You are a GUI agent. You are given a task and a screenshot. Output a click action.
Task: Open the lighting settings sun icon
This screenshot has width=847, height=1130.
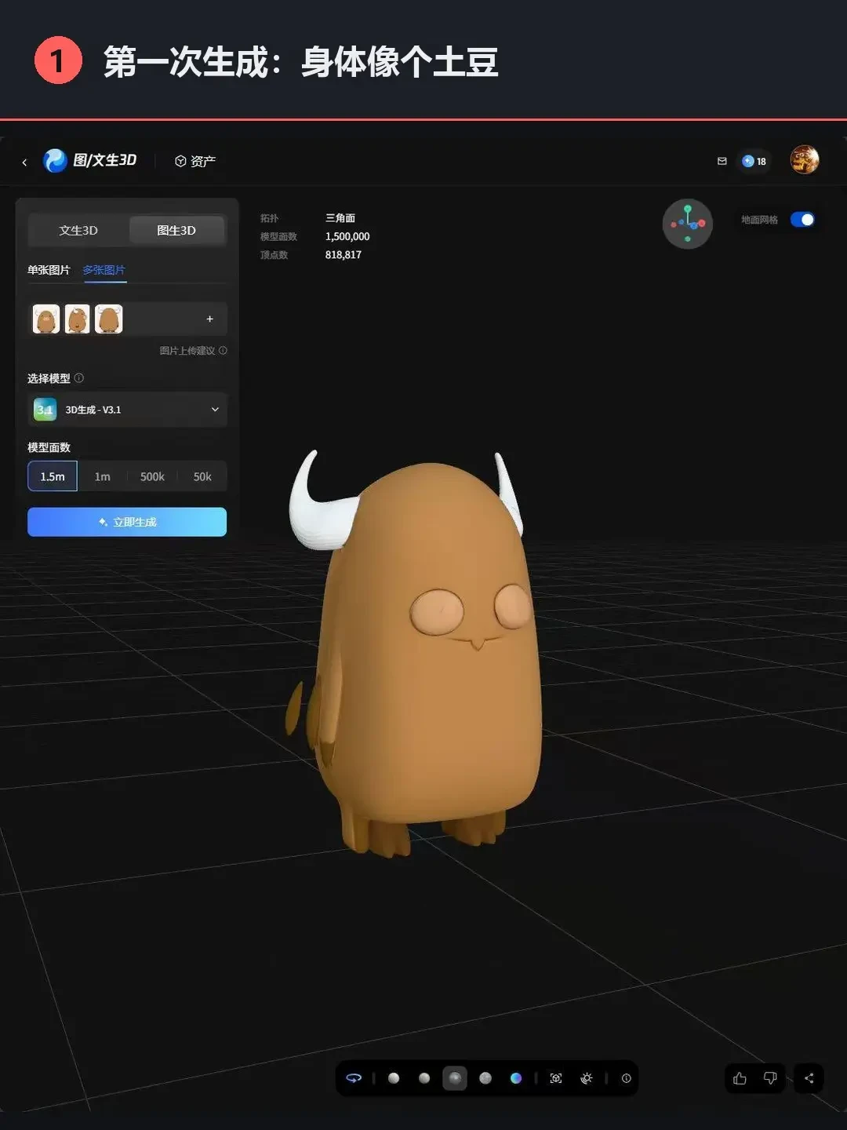[x=587, y=1078]
